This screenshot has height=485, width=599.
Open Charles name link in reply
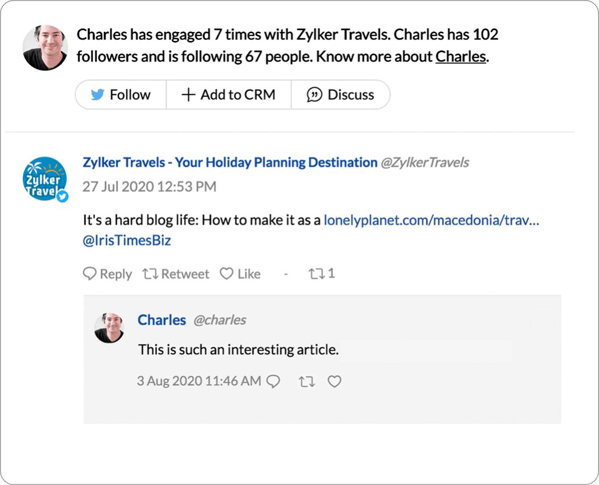161,320
